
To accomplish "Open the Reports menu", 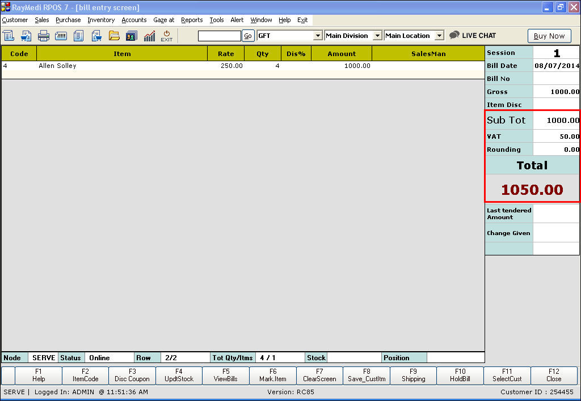I will (192, 20).
